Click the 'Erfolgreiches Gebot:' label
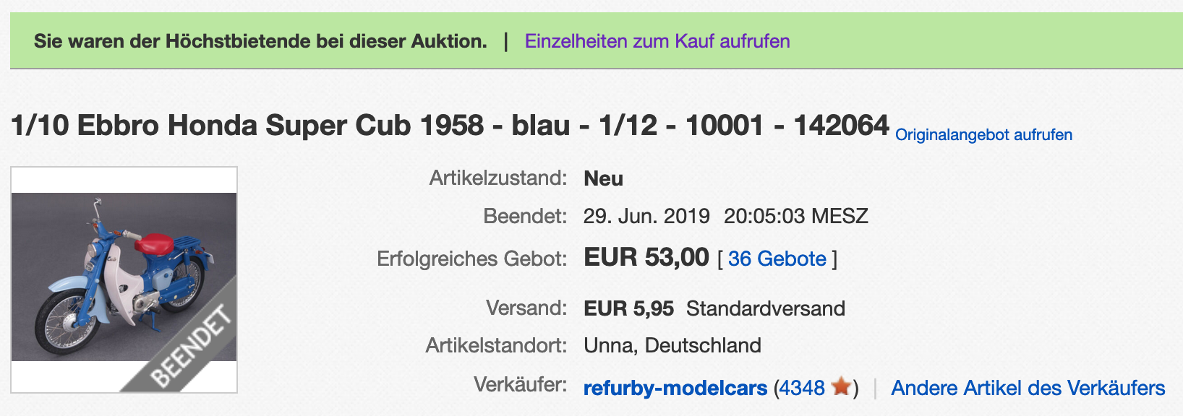The width and height of the screenshot is (1183, 416). click(471, 259)
